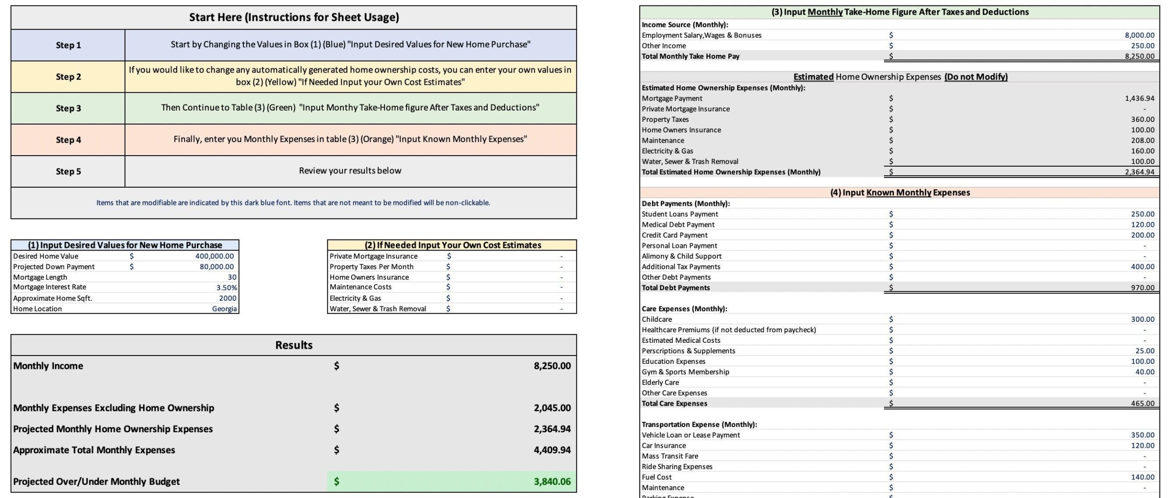Select the Projected Down Payment value cell
Viewport: 1169px width, 498px height.
point(216,267)
